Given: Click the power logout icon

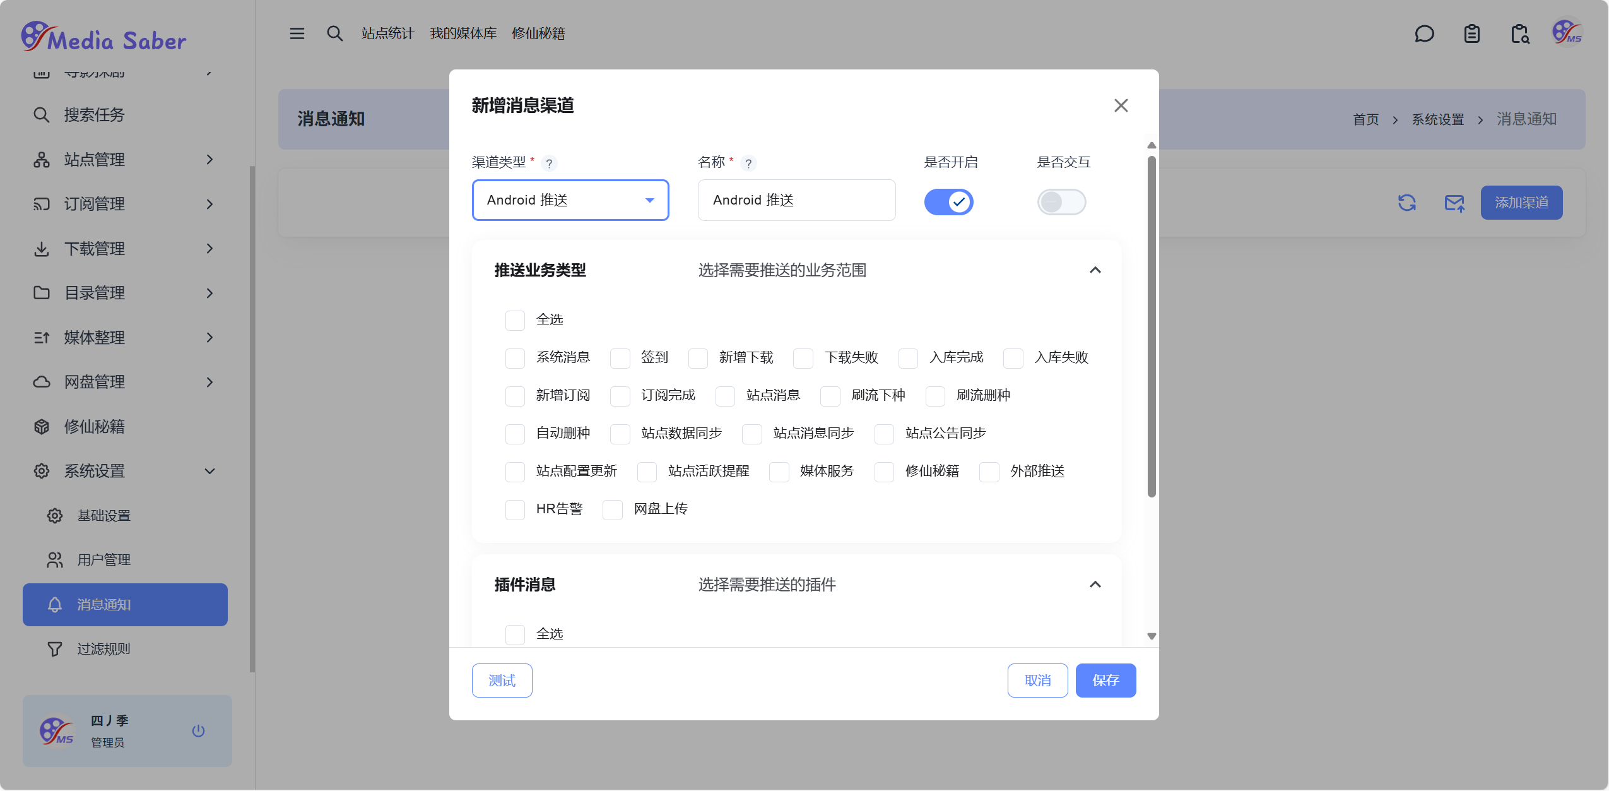Looking at the screenshot, I should 198,730.
